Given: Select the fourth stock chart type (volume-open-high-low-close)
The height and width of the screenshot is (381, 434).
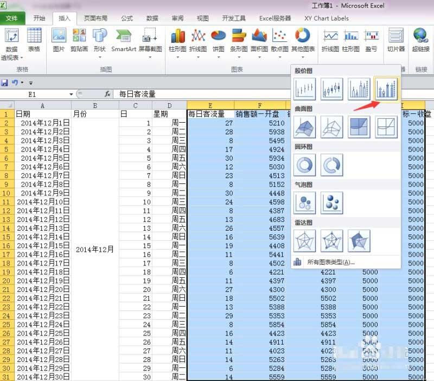Looking at the screenshot, I should point(386,88).
